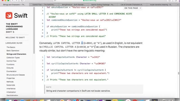This screenshot has width=180, height=101.
Task: Click the highlighted letter A after LATIN CAPITAL LETTER
Action: point(82,43)
